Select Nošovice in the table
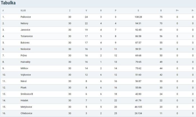This screenshot has height=117, width=196. pyautogui.click(x=26, y=49)
